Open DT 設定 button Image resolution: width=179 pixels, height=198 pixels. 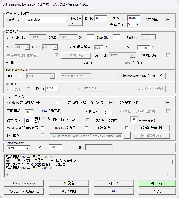[x=69, y=183]
